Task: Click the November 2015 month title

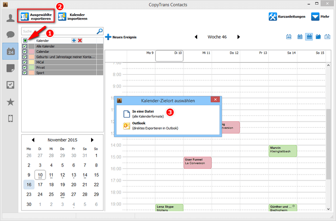Action: coord(62,140)
